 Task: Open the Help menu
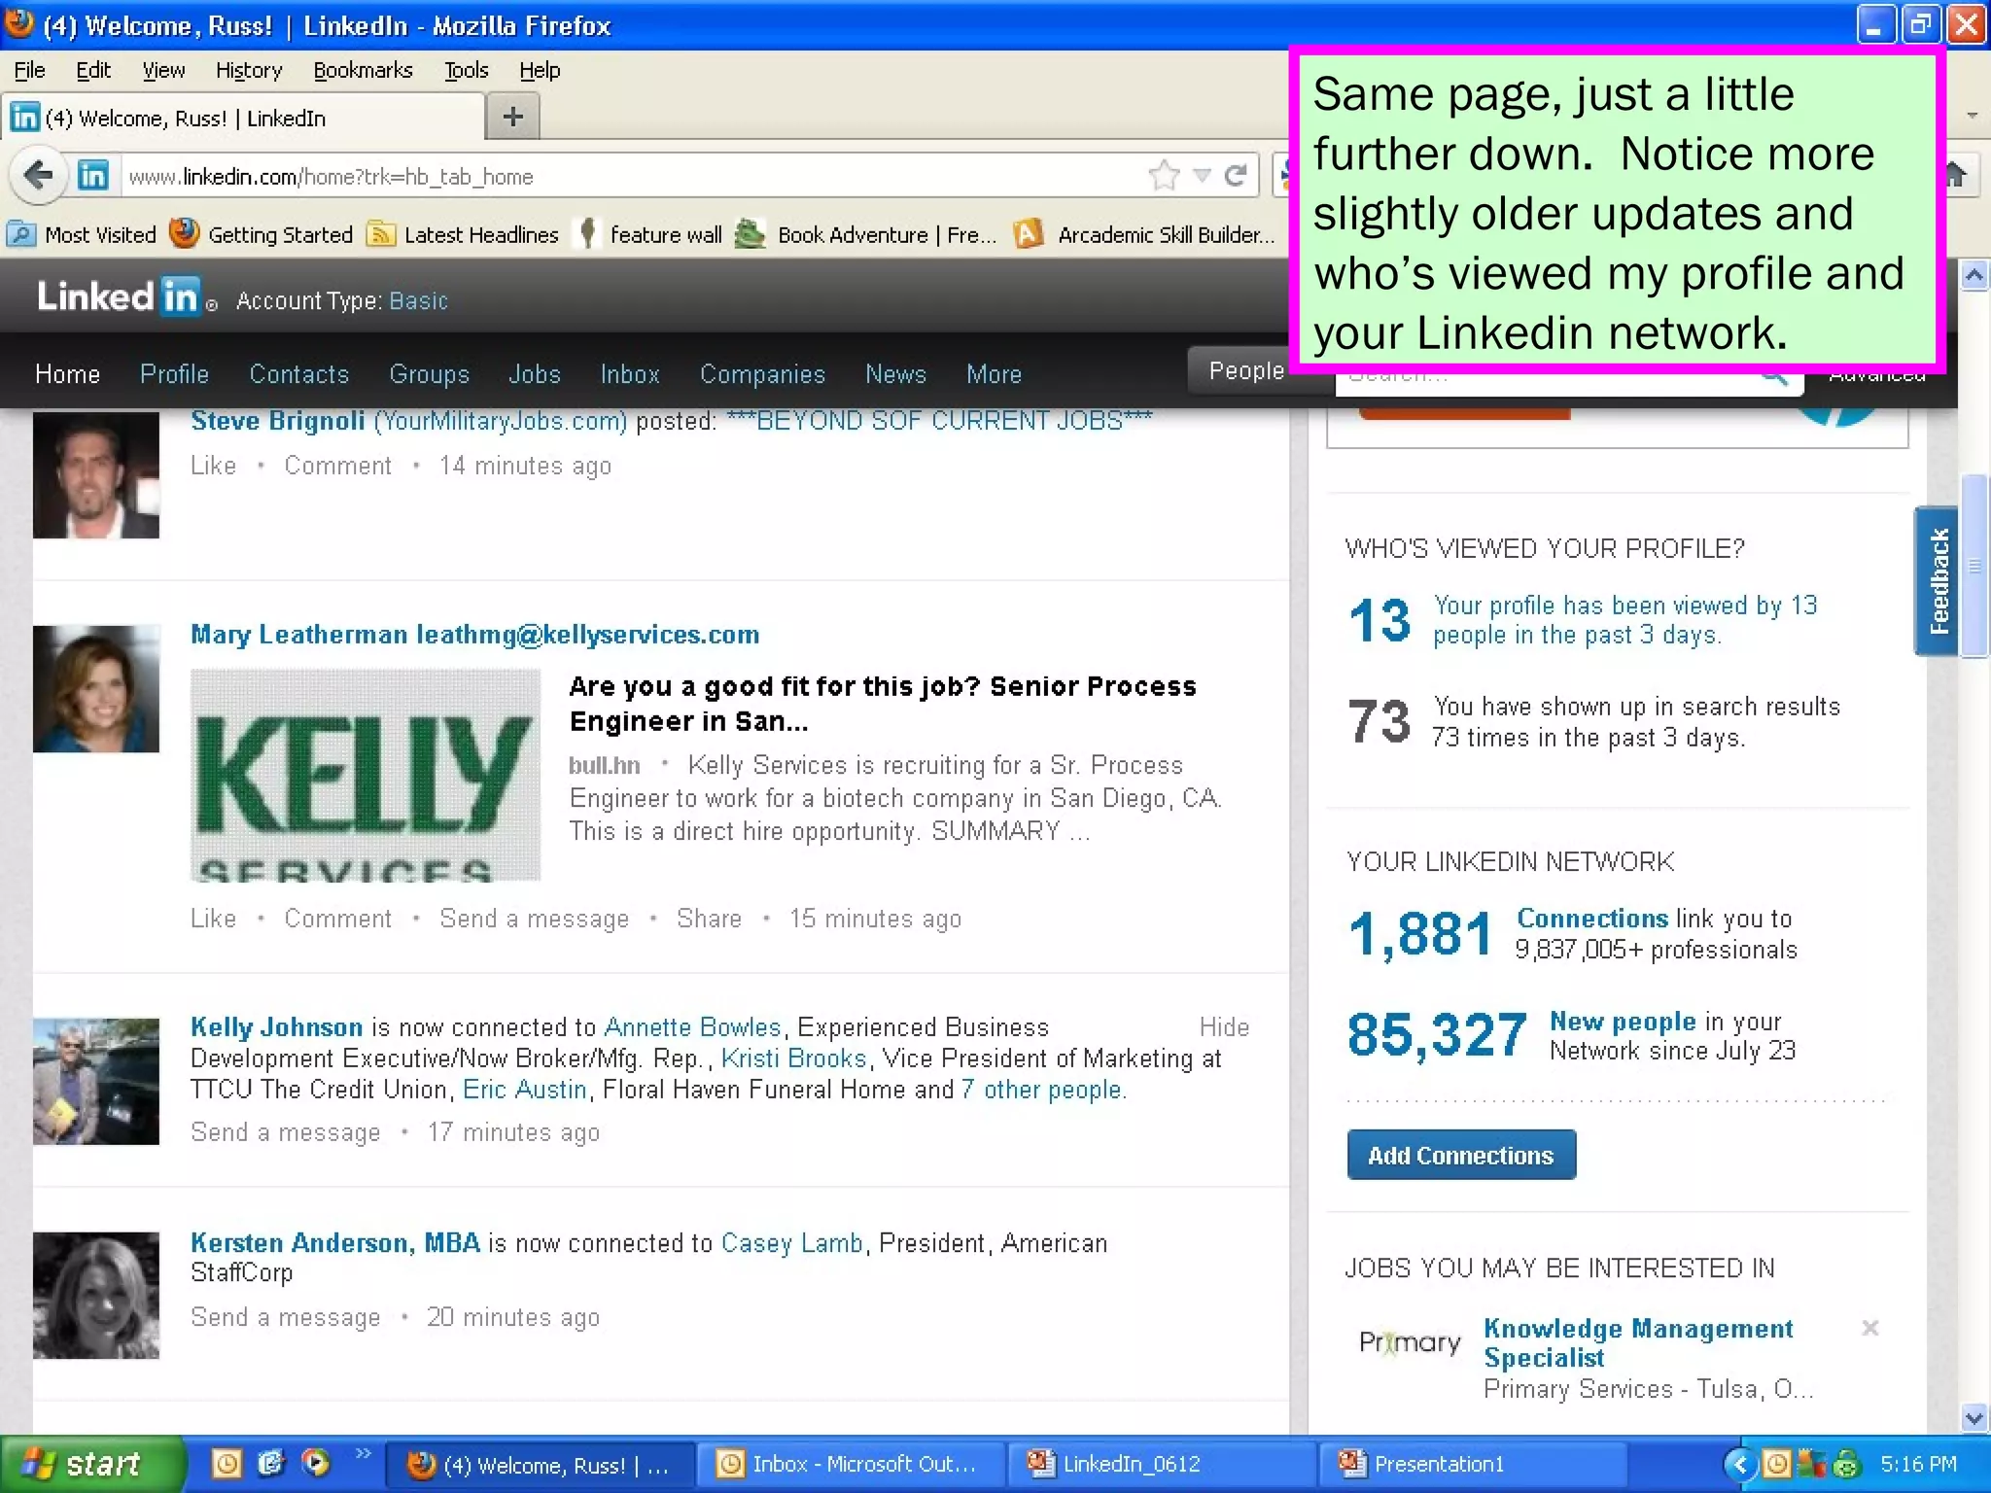(x=540, y=70)
